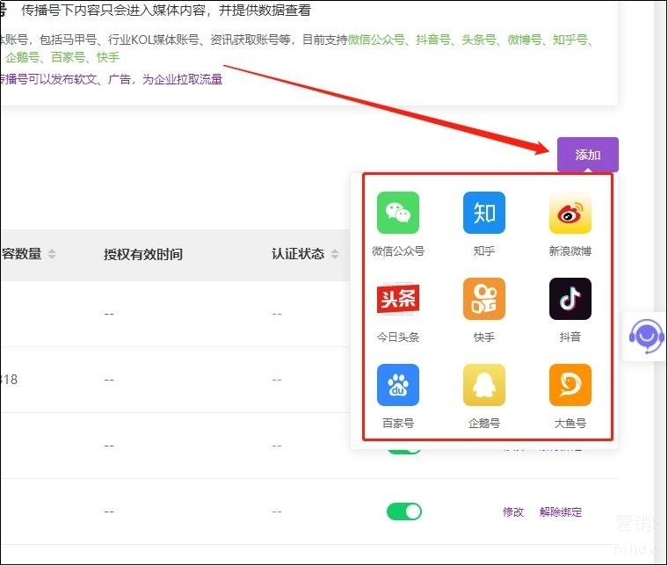
Task: Click 解除绑定 in the bottom row
Action: click(560, 512)
